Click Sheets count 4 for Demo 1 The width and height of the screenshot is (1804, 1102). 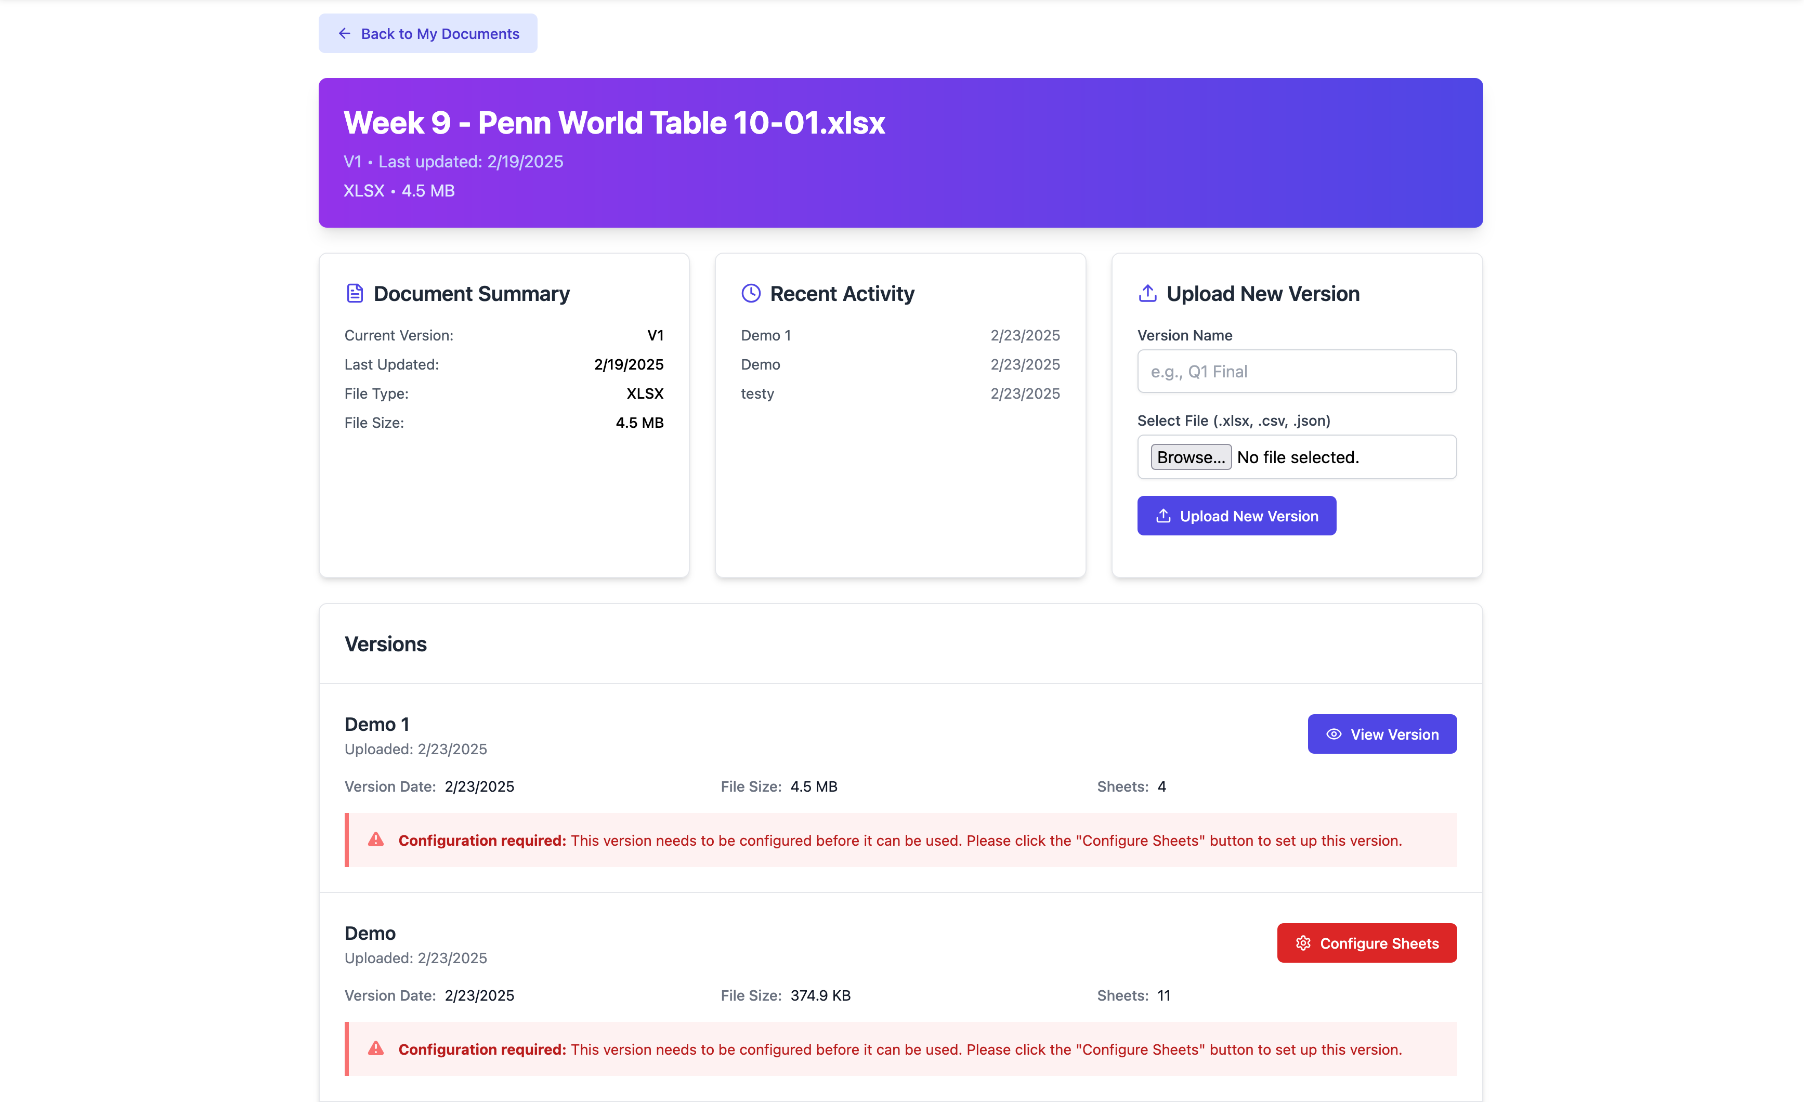1162,786
